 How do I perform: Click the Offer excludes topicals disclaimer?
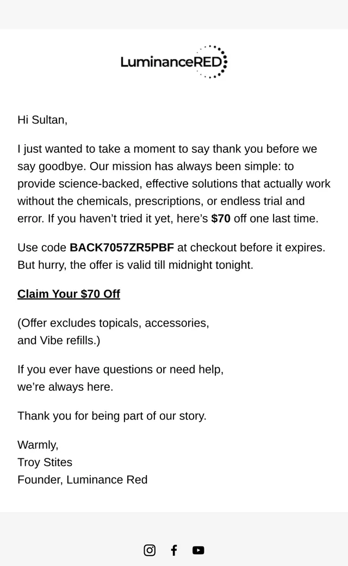[x=113, y=323]
